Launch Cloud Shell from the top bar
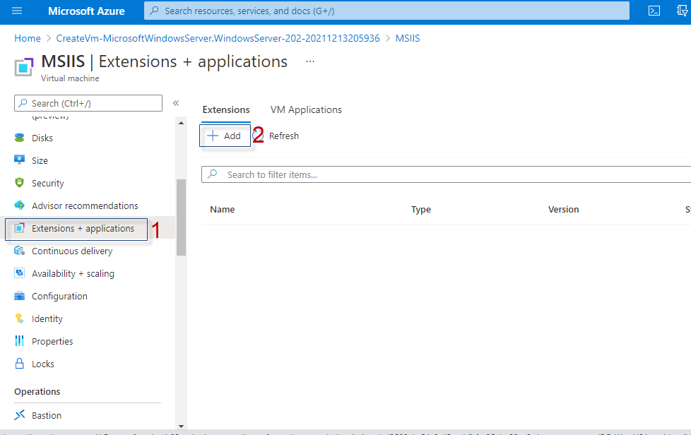 click(x=654, y=11)
